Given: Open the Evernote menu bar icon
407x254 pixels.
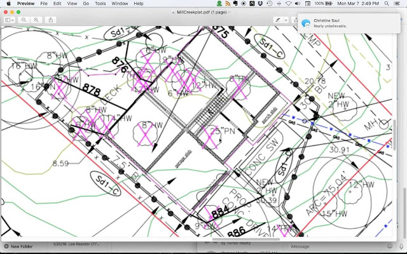Looking at the screenshot, I should point(236,3).
